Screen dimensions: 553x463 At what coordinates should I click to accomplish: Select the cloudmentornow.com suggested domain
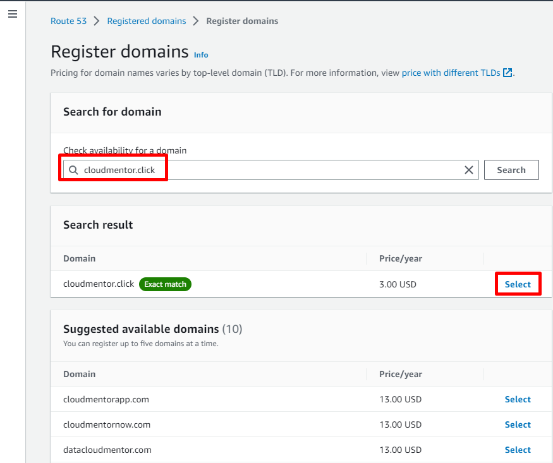518,424
